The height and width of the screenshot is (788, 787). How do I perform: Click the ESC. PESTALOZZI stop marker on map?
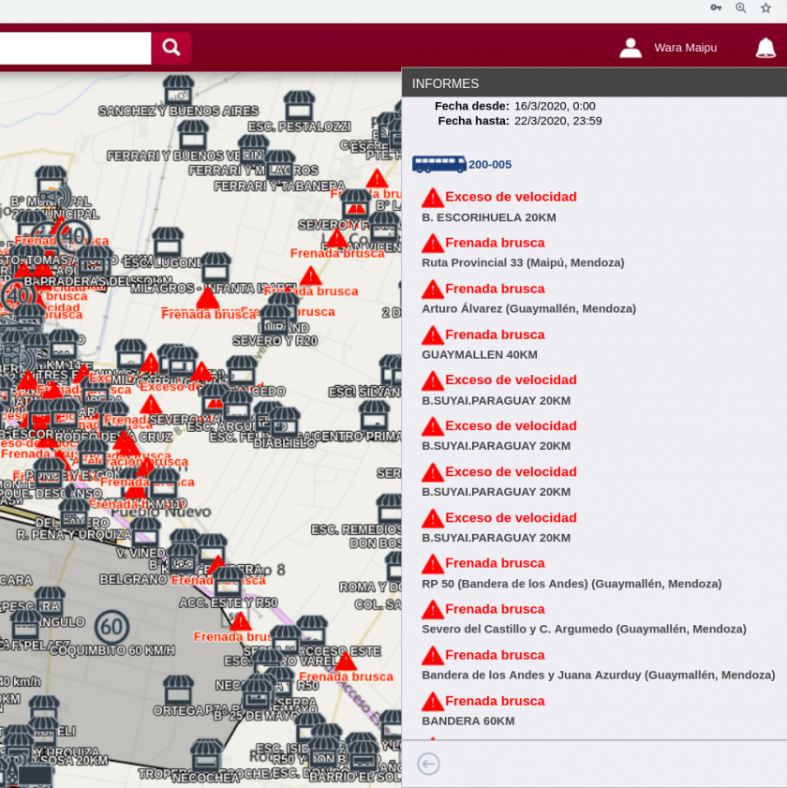tap(299, 104)
